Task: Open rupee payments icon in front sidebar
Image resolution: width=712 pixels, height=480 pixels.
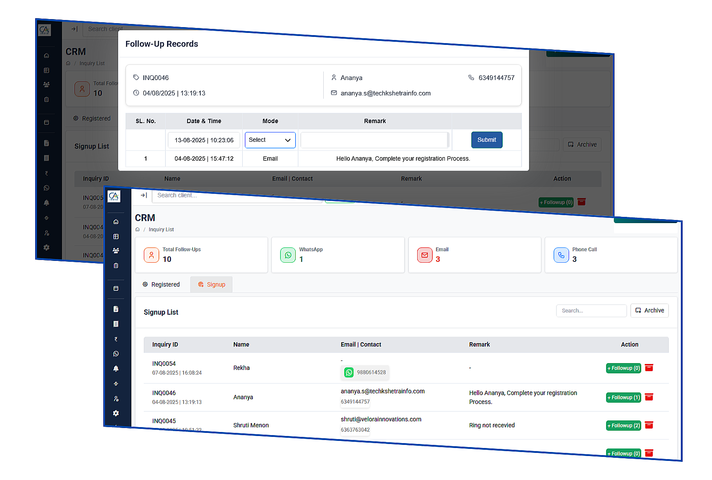Action: (x=116, y=339)
